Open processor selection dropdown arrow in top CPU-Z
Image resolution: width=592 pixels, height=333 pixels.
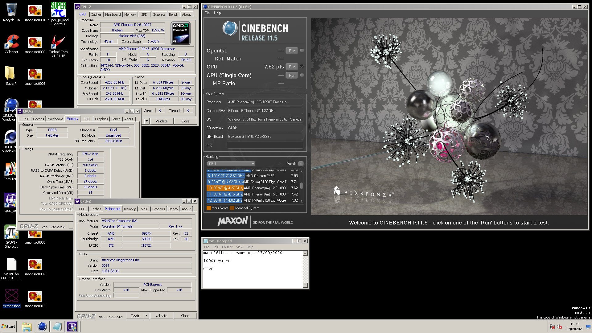pos(147,121)
